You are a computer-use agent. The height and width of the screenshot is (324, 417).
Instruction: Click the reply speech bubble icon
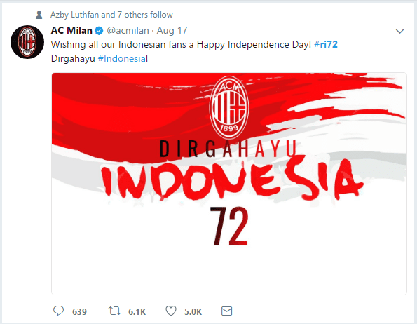tap(58, 311)
